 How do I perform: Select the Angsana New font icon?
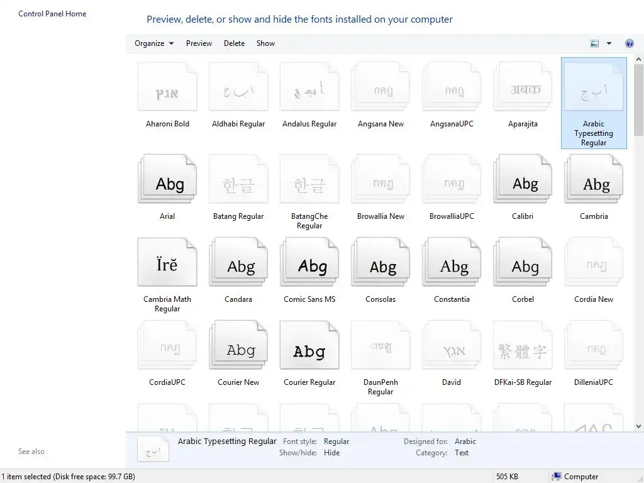pos(380,87)
